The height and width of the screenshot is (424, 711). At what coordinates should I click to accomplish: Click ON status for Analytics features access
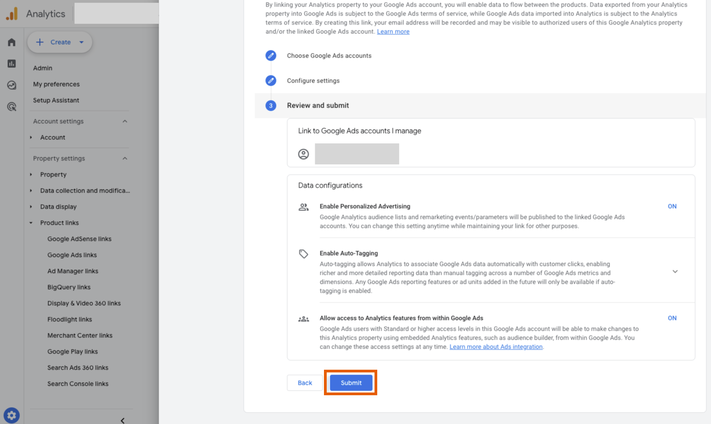point(672,318)
